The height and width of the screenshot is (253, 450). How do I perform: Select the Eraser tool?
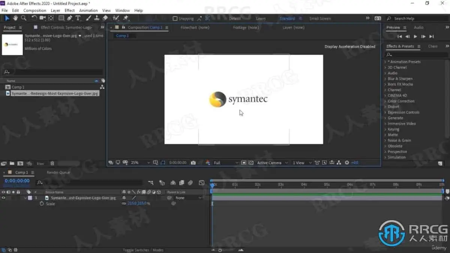(105, 18)
